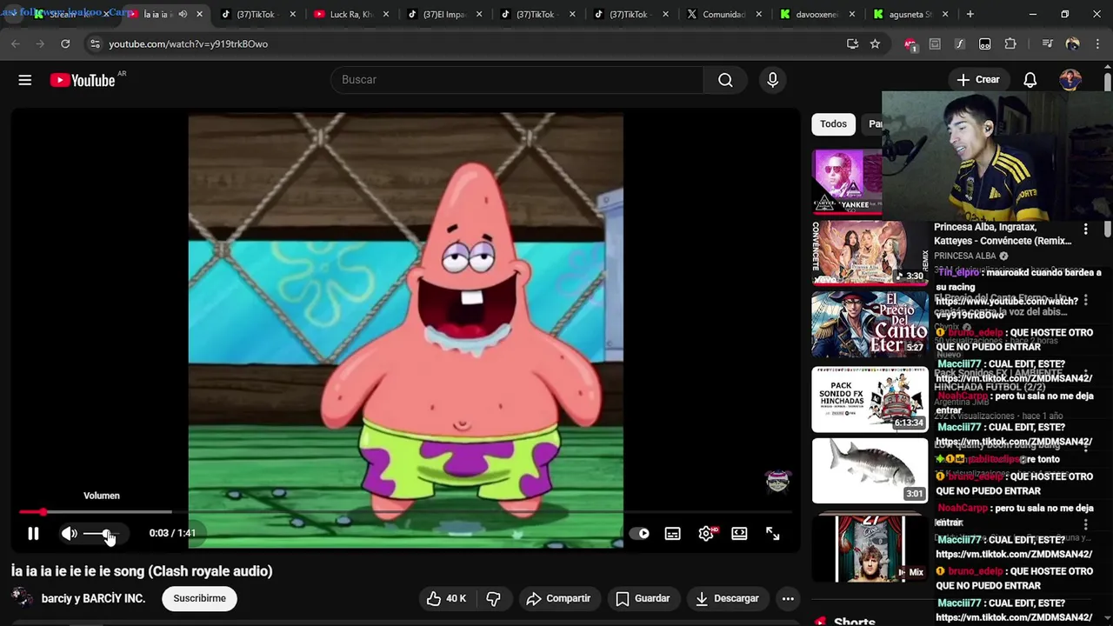Open the fish video thumbnail 3:01
This screenshot has width=1113, height=626.
pyautogui.click(x=870, y=470)
